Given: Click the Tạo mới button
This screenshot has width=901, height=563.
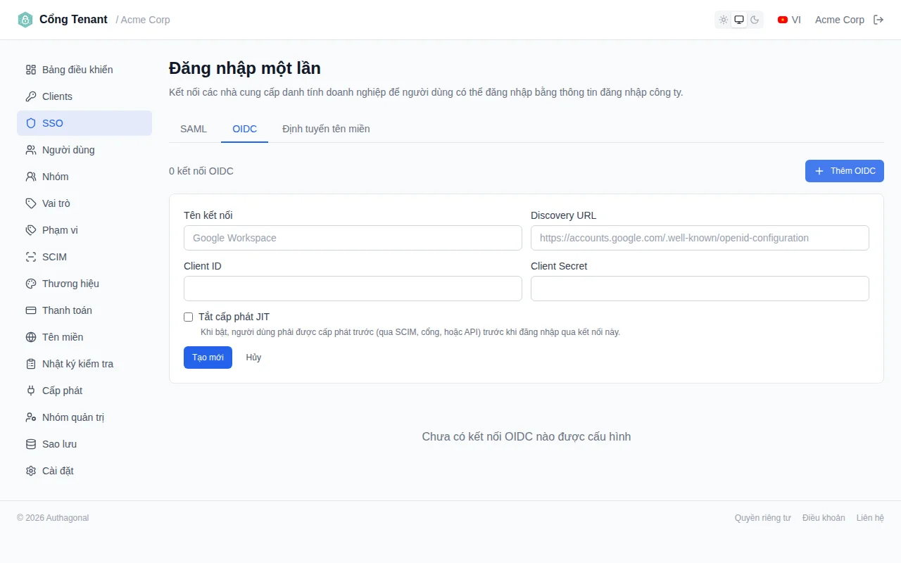Looking at the screenshot, I should tap(208, 358).
